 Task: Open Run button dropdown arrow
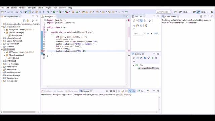coord(57,12)
